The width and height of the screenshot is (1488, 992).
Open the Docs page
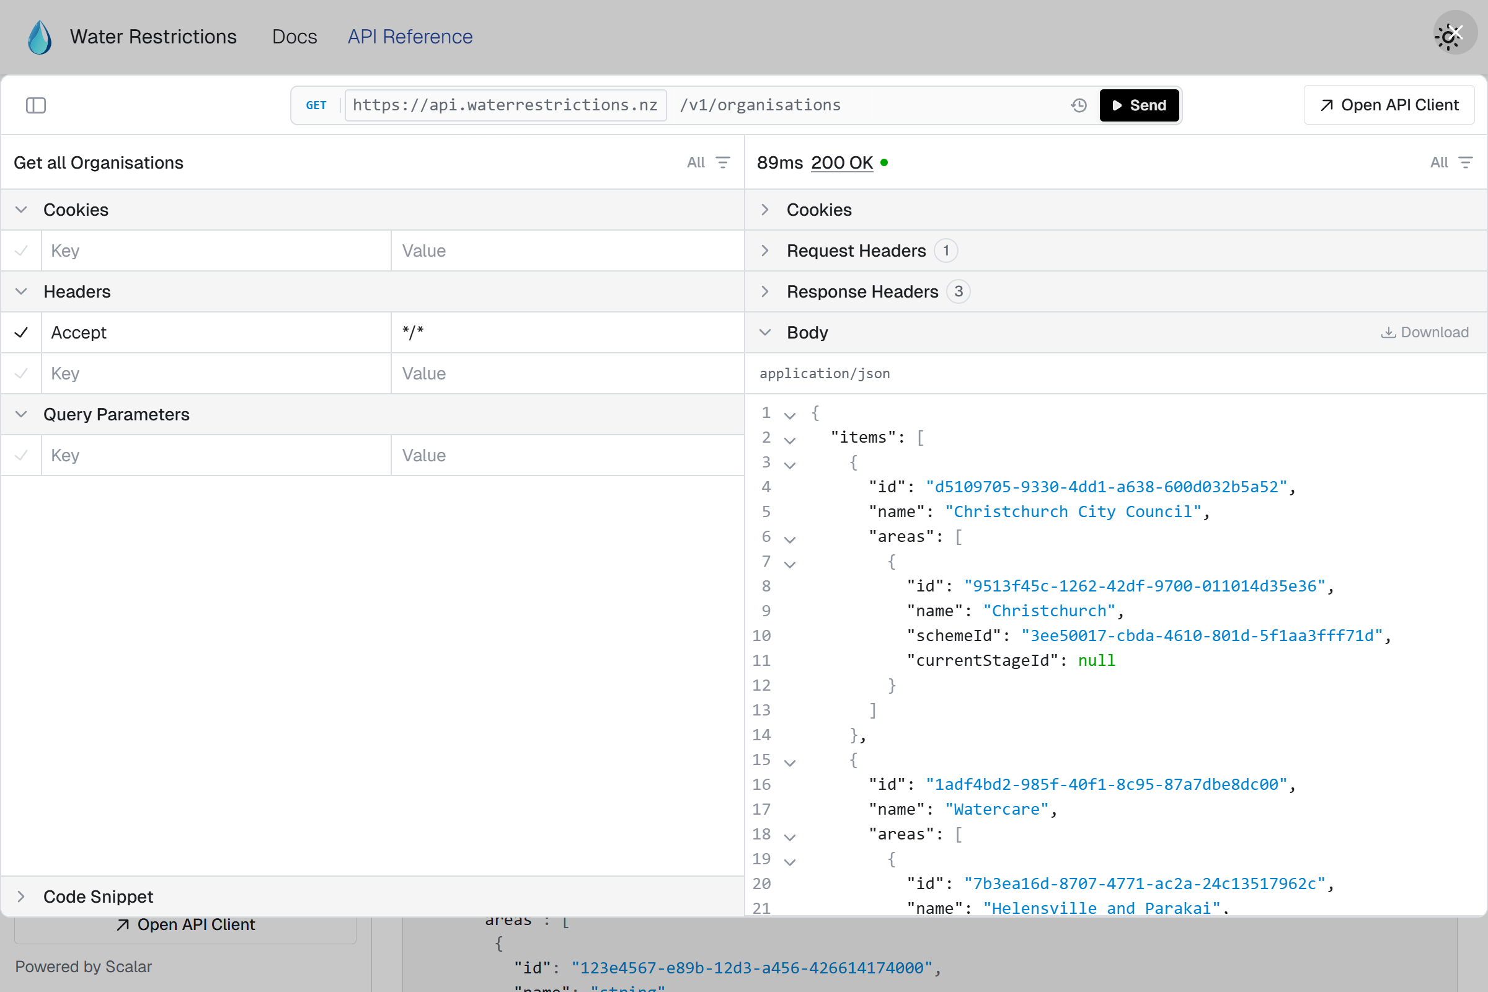point(293,36)
